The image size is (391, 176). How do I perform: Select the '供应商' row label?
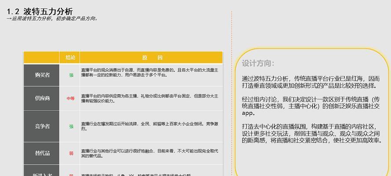coord(42,98)
